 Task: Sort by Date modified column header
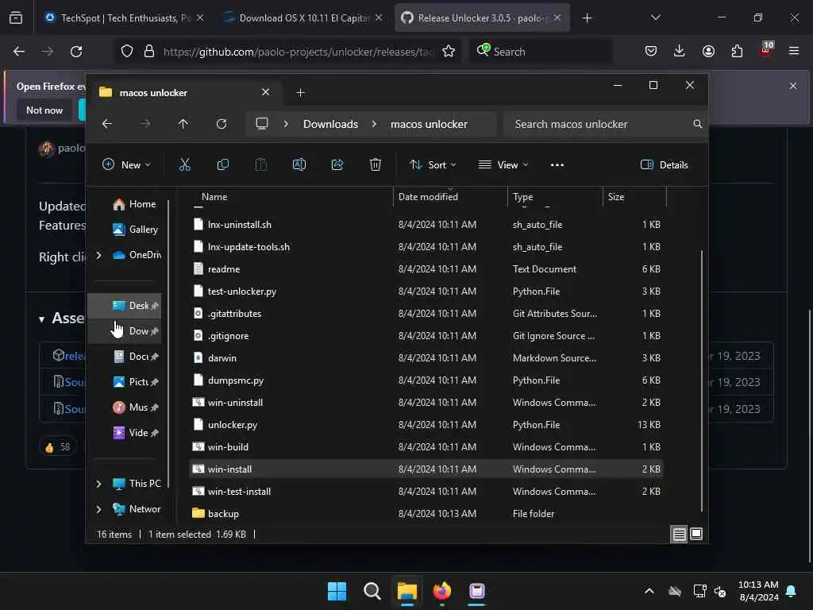point(428,197)
